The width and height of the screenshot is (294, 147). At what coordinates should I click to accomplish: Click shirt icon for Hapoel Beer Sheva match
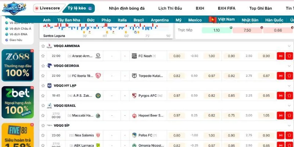tap(289, 115)
